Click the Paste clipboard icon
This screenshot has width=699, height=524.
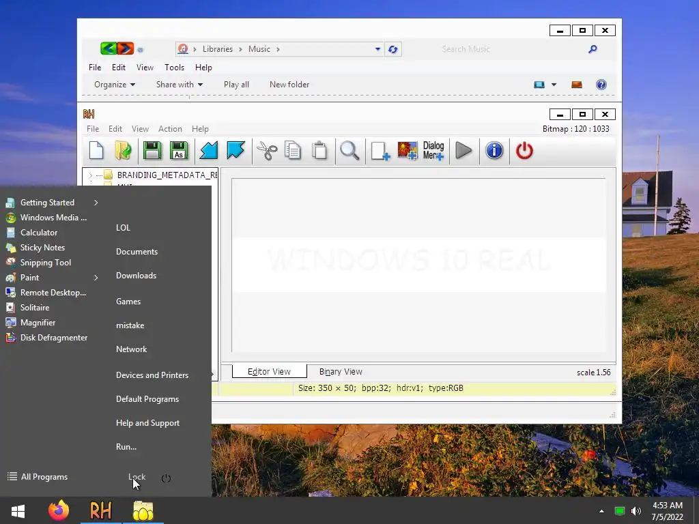[x=319, y=151]
